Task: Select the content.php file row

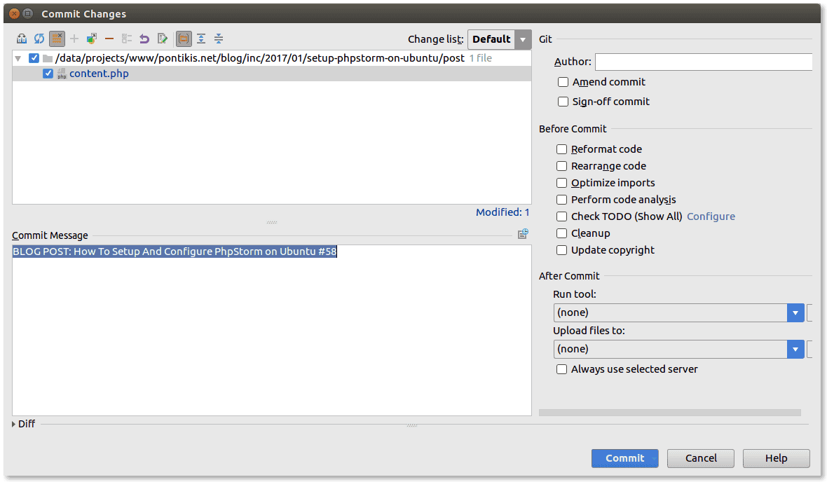Action: tap(272, 74)
